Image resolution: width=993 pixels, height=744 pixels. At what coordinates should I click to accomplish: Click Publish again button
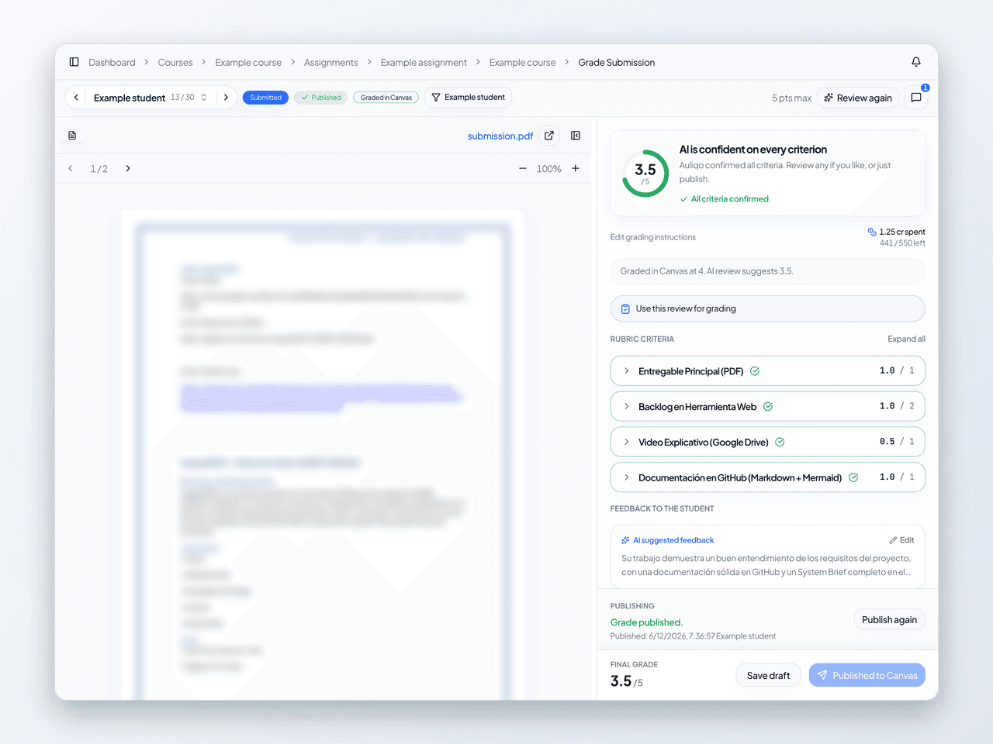pyautogui.click(x=889, y=619)
